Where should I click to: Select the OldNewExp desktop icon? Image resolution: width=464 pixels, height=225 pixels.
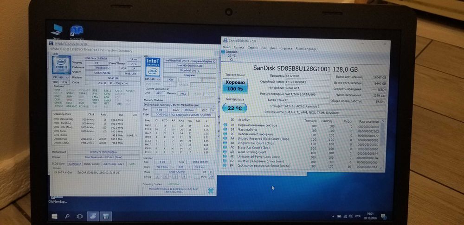pos(58,200)
